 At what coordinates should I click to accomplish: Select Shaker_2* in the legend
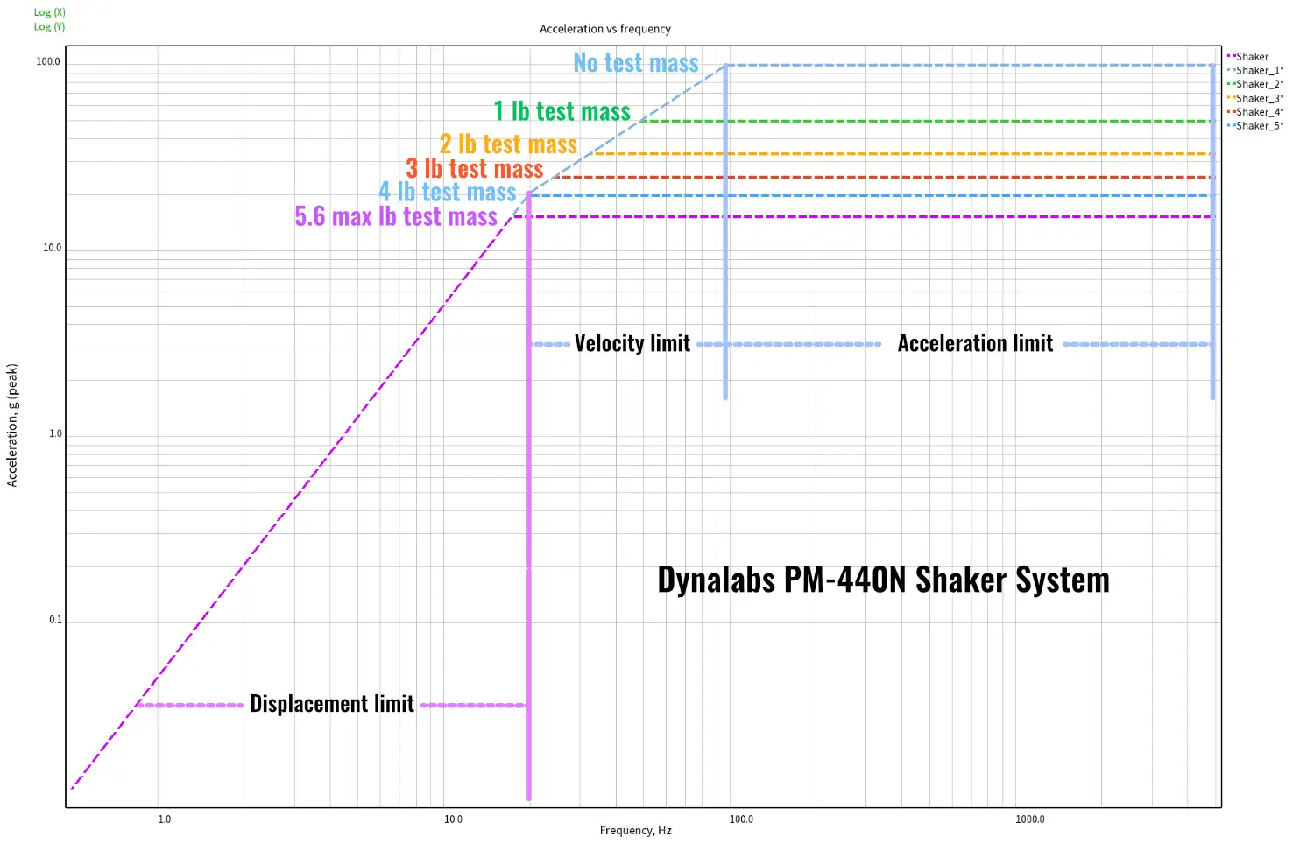[1259, 85]
